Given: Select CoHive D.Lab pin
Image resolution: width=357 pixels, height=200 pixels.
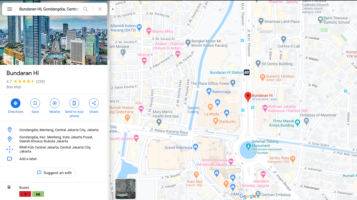Looking at the screenshot, I should [283, 39].
